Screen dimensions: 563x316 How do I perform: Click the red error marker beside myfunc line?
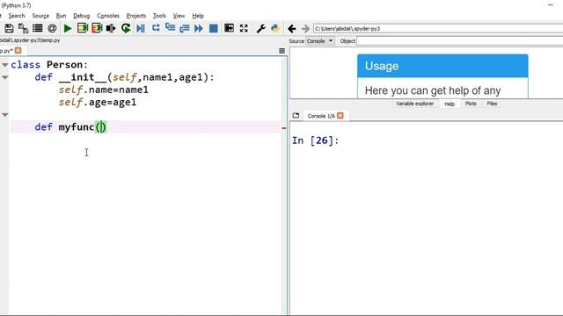click(283, 127)
